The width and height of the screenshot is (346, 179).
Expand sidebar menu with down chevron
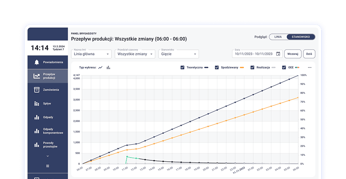click(48, 156)
